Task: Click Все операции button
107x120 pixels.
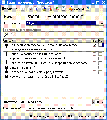Action: point(39,116)
